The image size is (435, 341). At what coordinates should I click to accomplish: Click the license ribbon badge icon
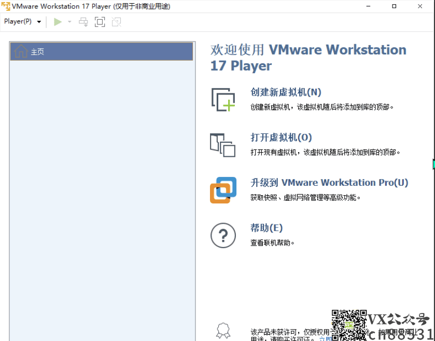[x=223, y=331]
